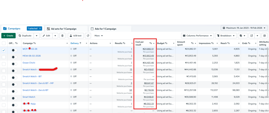Open the export share icon button
This screenshot has height=113, width=269.
251,36
